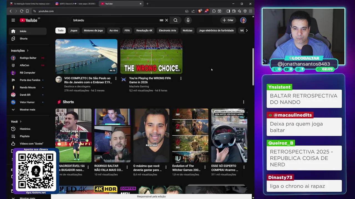
Task: Open Vídeos com Gostei in the sidebar
Action: [x=28, y=144]
